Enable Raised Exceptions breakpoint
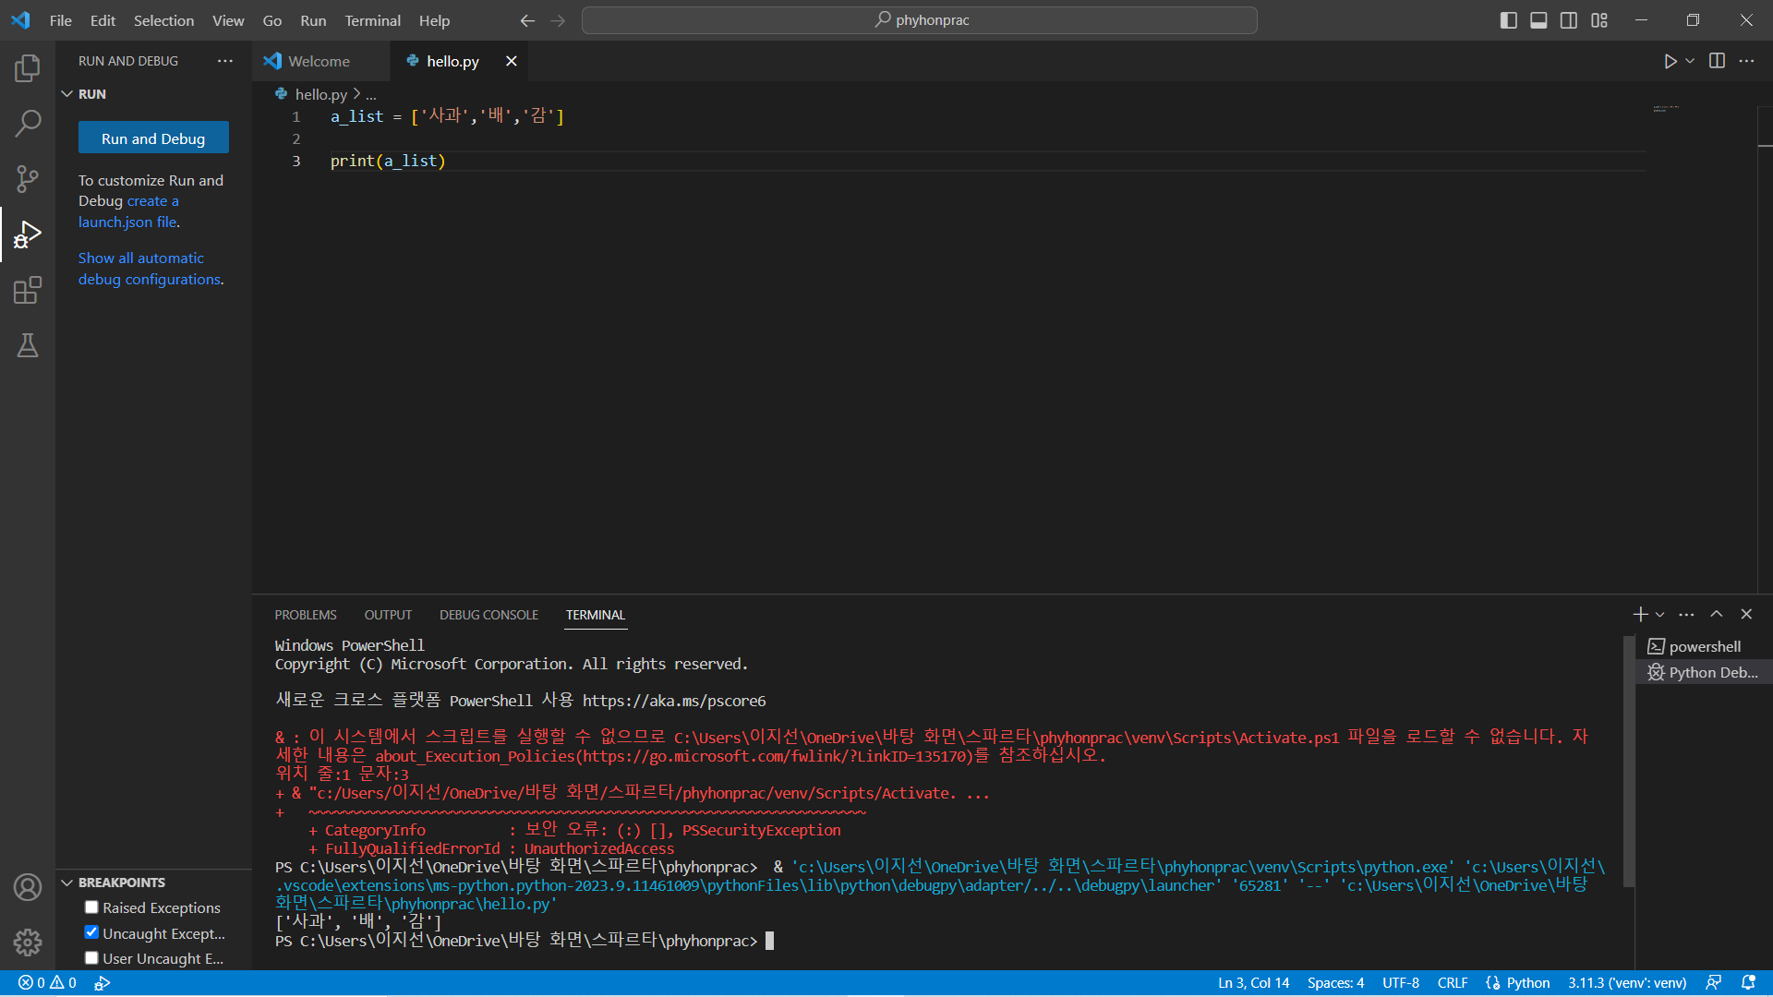This screenshot has height=997, width=1773. pyautogui.click(x=91, y=907)
